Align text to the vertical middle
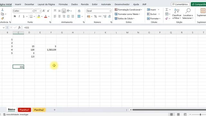Image resolution: width=206 pixels, height=116 pixels. 59,11
